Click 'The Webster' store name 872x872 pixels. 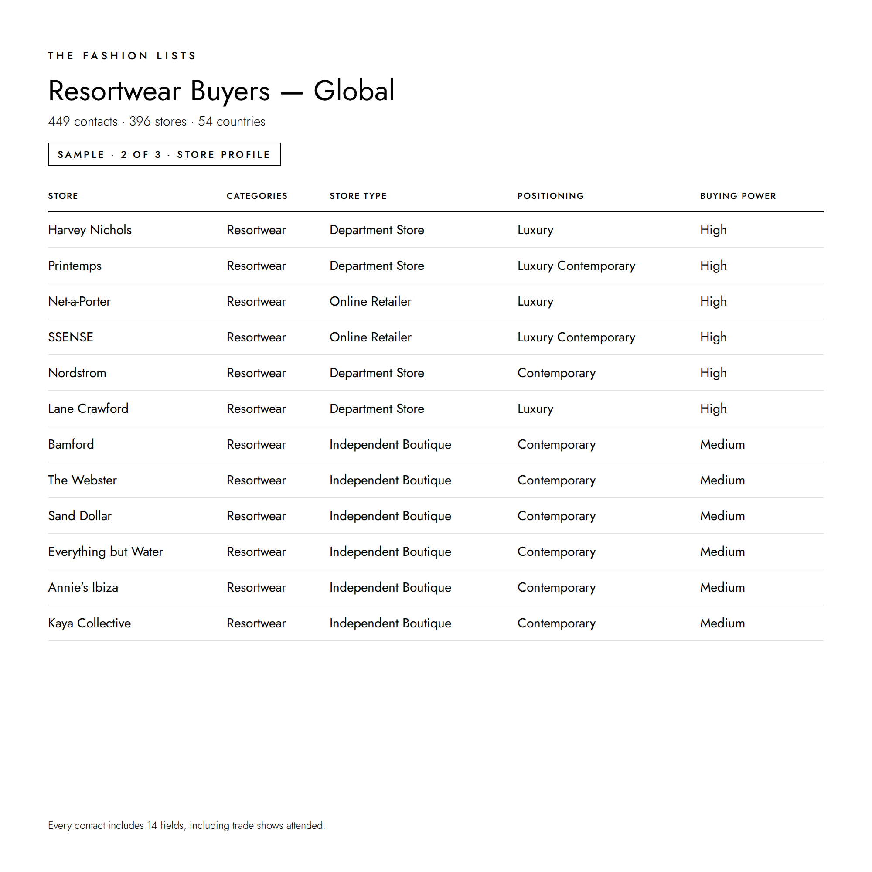coord(82,480)
